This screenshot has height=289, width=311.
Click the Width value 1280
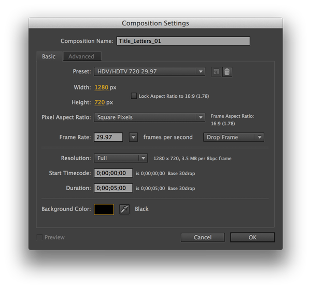[101, 87]
